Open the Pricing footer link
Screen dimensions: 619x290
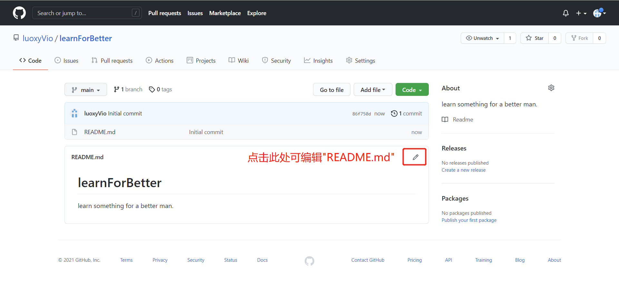click(415, 260)
